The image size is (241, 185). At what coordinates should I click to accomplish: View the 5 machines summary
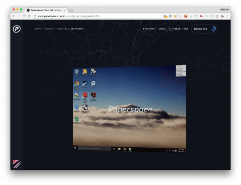(x=149, y=29)
